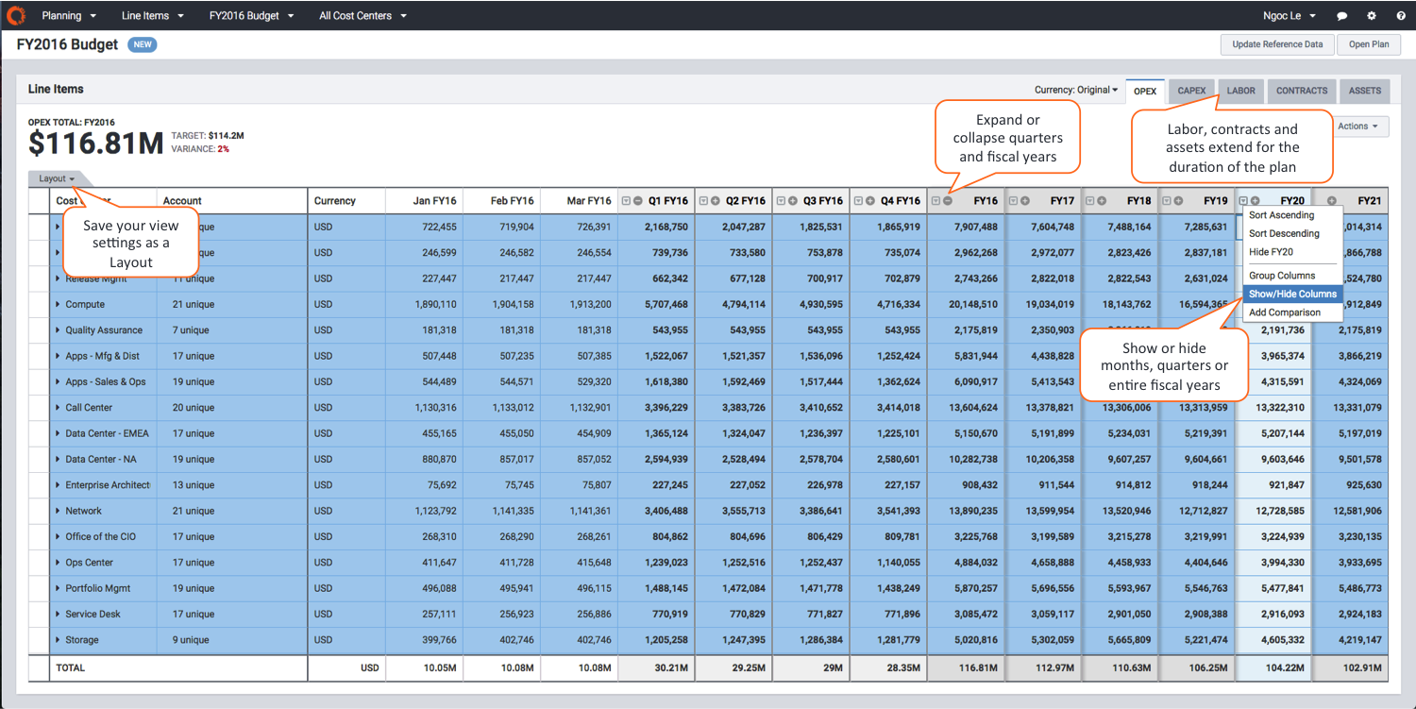This screenshot has width=1416, height=709.
Task: Open the Currency: Original dropdown
Action: (1075, 91)
